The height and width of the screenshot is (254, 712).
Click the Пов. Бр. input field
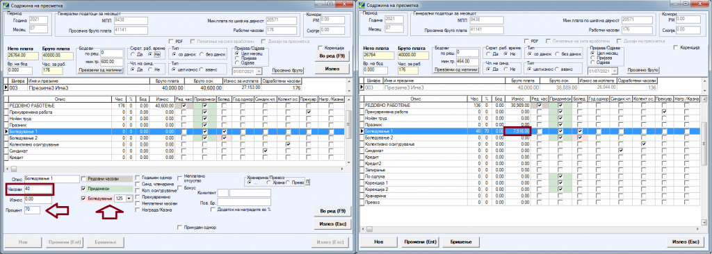coord(244,202)
